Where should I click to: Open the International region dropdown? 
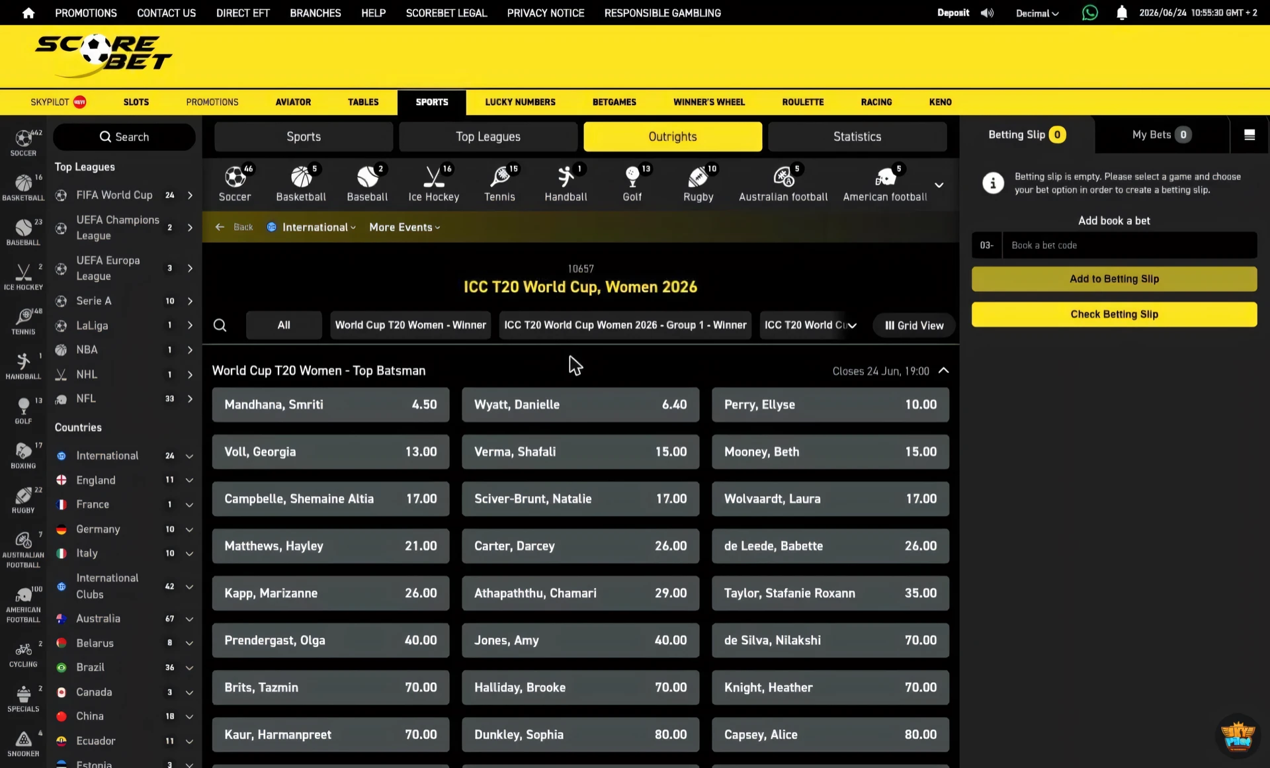(x=312, y=227)
